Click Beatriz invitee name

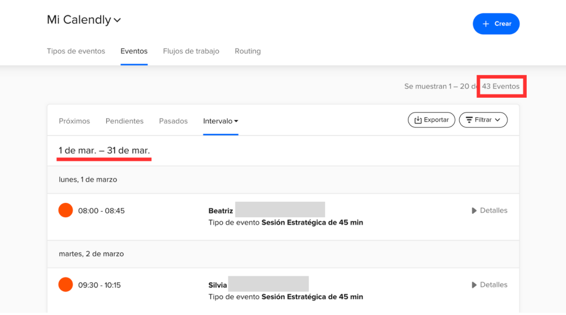click(221, 211)
